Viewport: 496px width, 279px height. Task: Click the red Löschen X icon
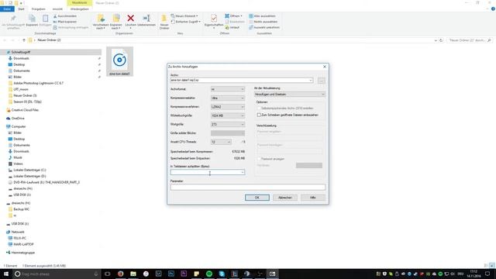click(x=131, y=19)
